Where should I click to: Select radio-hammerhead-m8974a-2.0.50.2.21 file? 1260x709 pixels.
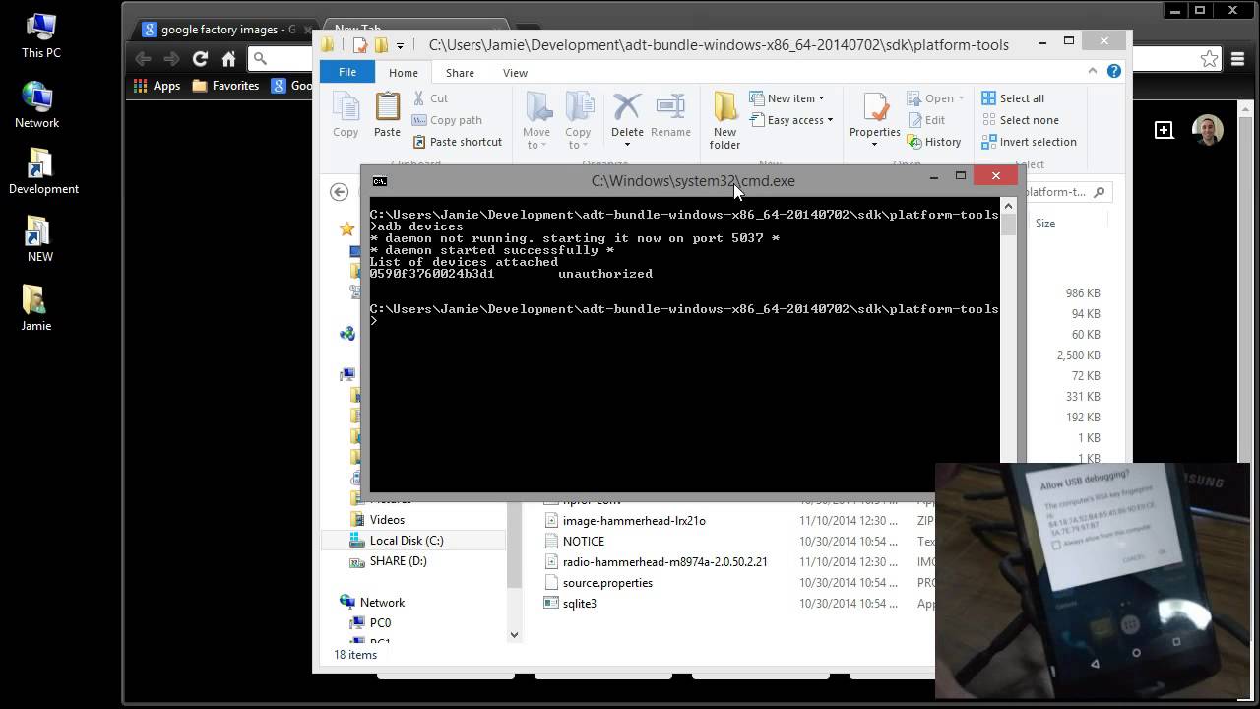pyautogui.click(x=664, y=562)
